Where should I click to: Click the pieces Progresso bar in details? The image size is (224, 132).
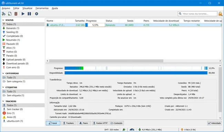136,68
